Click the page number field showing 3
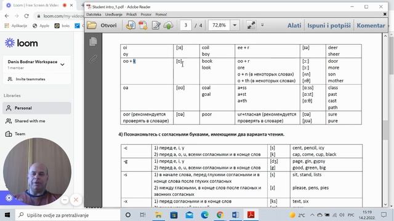This screenshot has width=394, height=221. [186, 25]
